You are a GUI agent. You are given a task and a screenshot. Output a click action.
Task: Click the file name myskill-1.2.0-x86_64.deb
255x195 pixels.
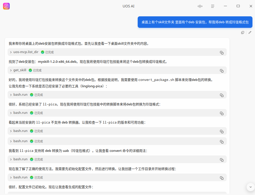[57, 62]
